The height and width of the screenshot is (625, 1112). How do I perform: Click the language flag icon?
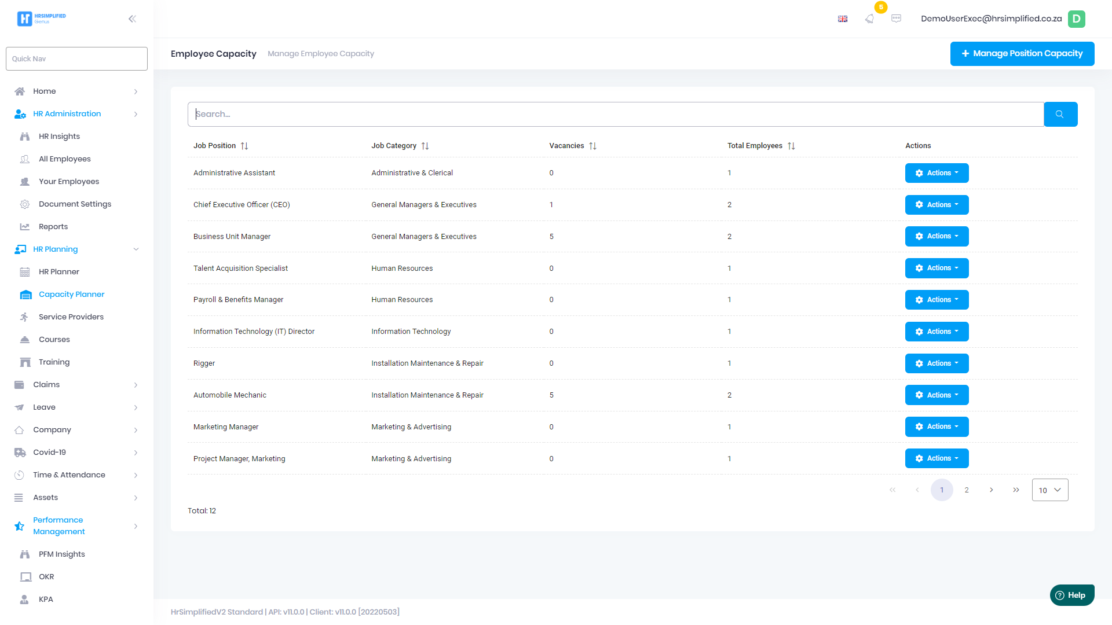coord(843,19)
